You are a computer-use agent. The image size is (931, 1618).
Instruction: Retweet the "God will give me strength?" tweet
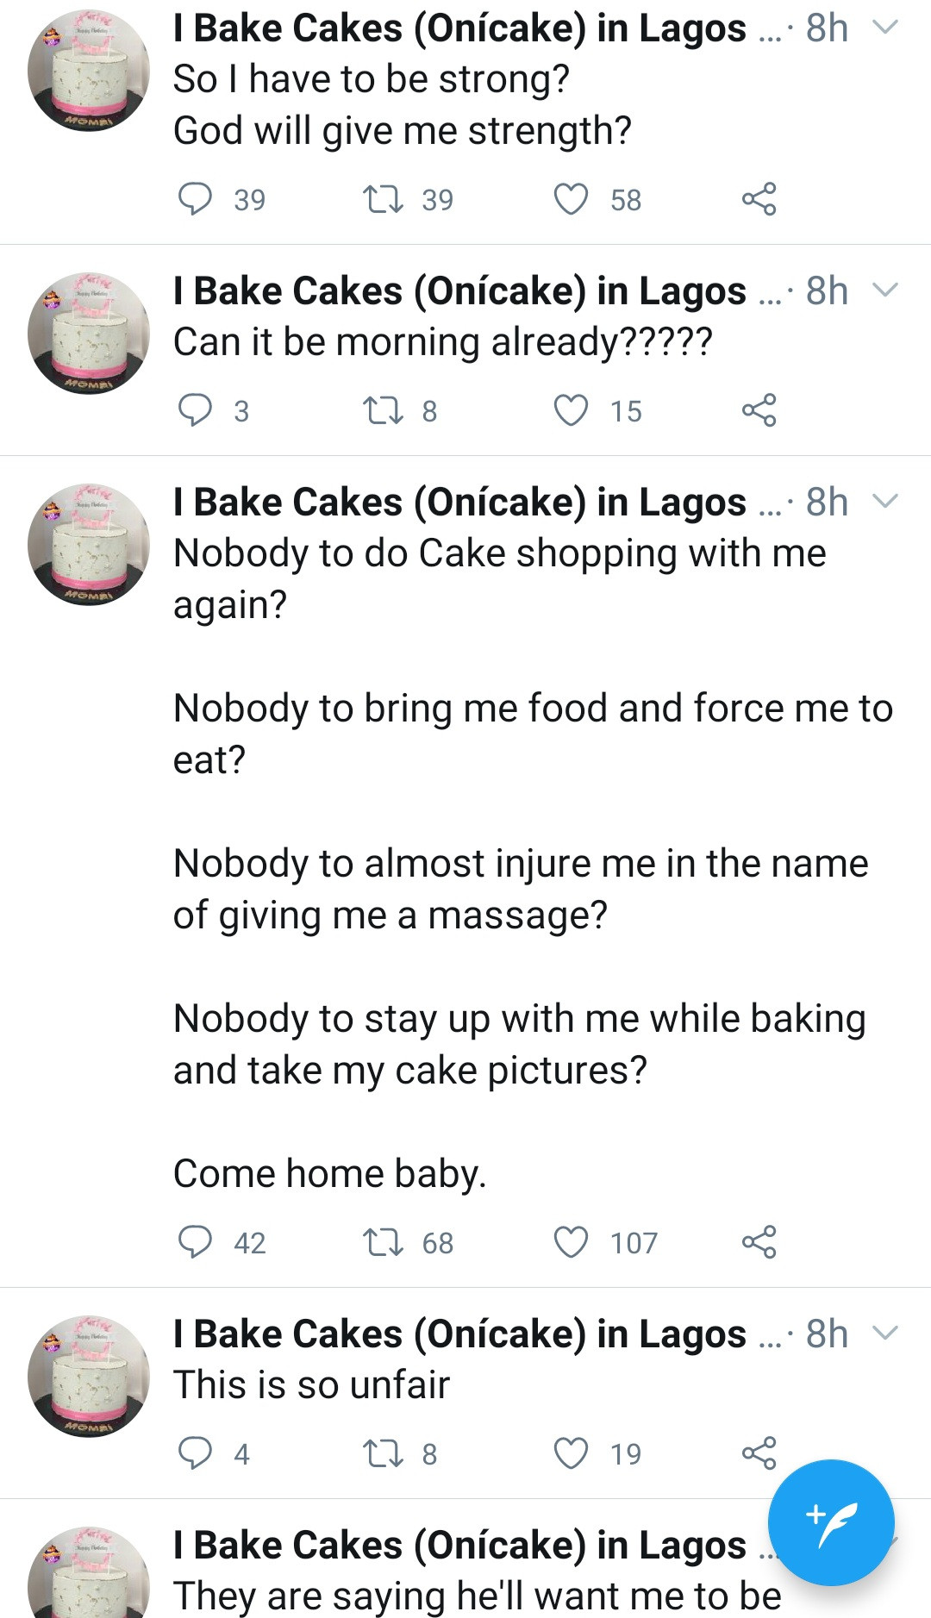tap(383, 199)
